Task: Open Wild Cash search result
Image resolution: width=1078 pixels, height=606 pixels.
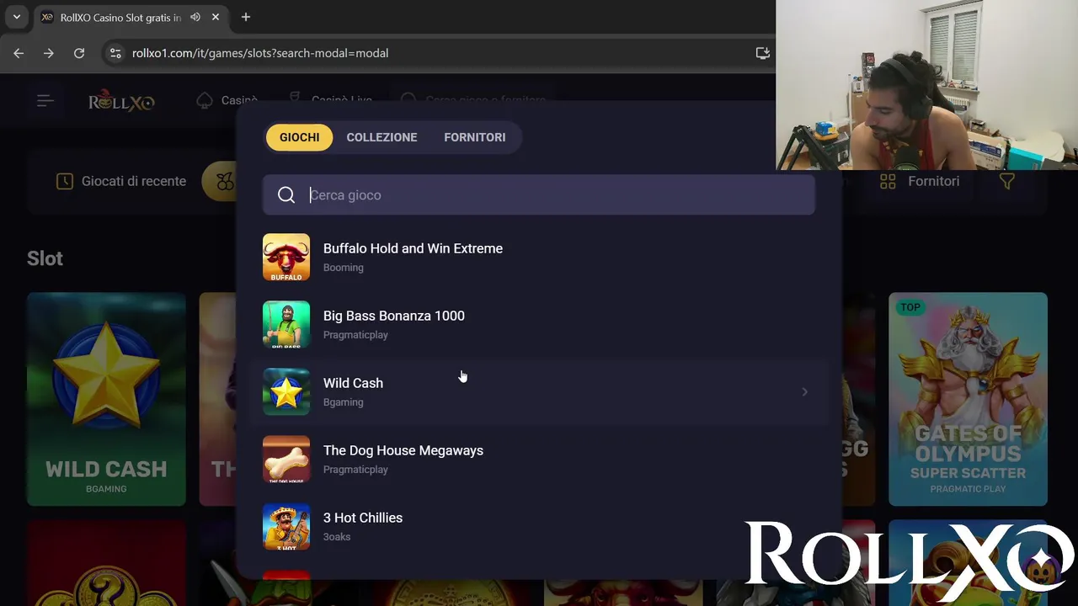Action: pyautogui.click(x=539, y=391)
